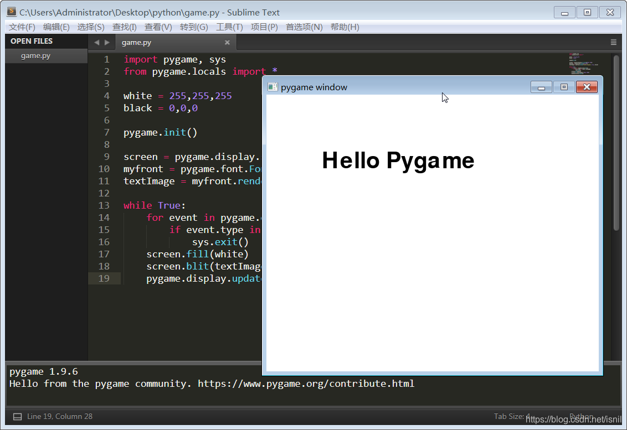Open the 编辑(E) menu
627x430 pixels.
pos(56,27)
